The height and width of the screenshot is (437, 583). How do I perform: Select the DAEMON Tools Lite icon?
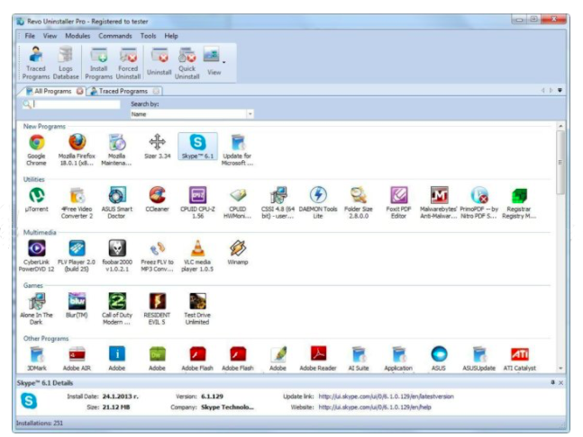pyautogui.click(x=318, y=201)
